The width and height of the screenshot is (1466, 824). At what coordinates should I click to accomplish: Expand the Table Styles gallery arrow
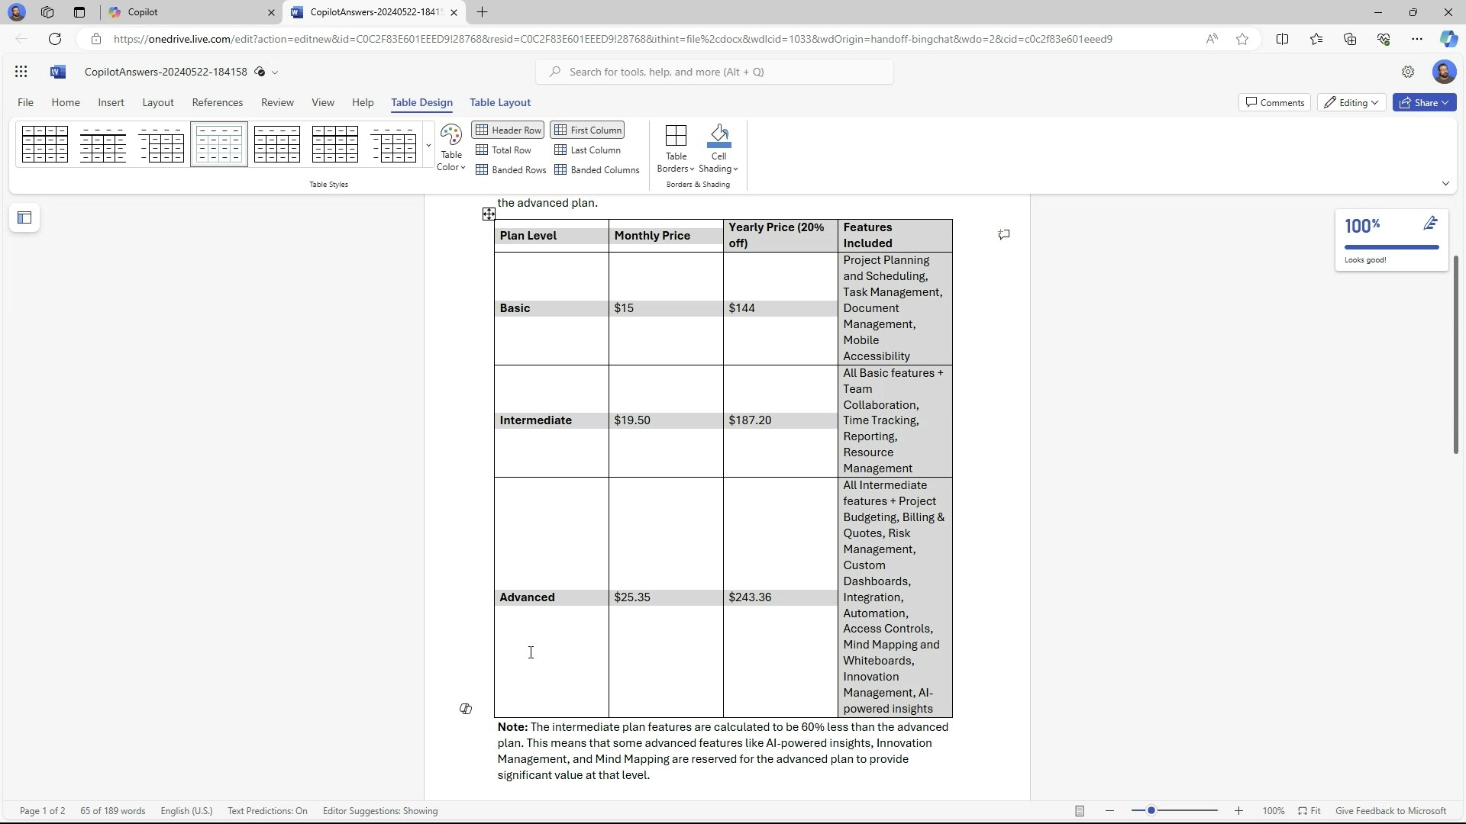[x=428, y=145]
